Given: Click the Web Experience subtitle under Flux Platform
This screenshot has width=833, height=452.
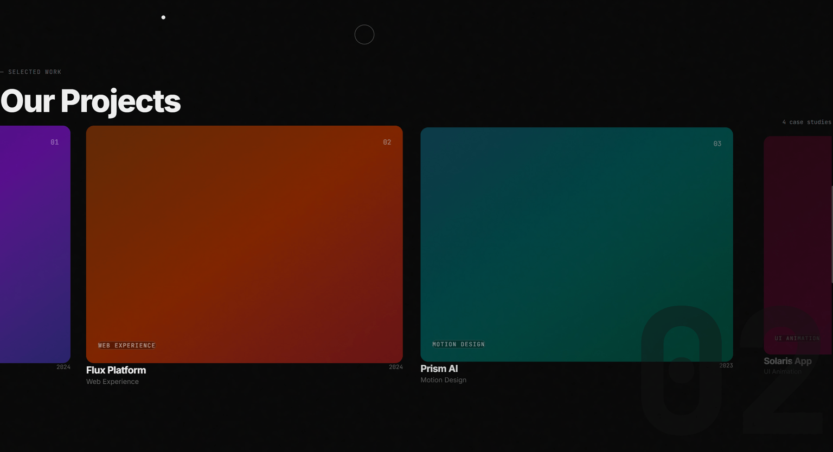Looking at the screenshot, I should (112, 382).
